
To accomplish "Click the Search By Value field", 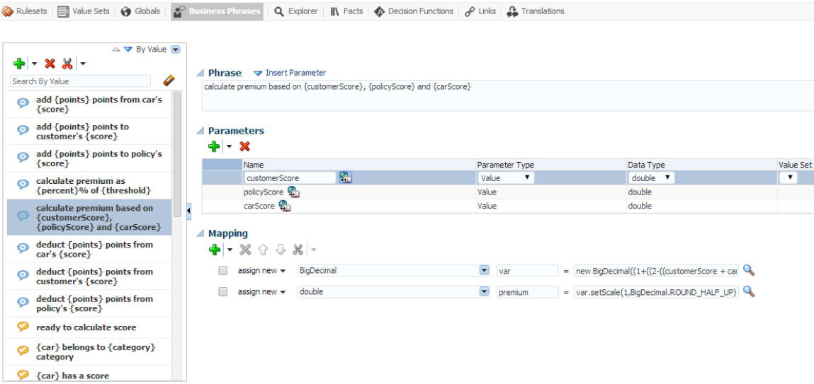I will [81, 81].
